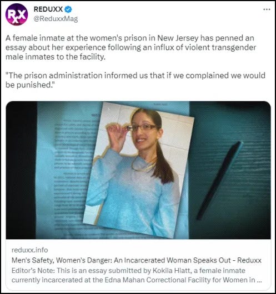Viewport: 276px width, 294px height.
Task: Click the dark left edge of the card image
Action: point(21,169)
